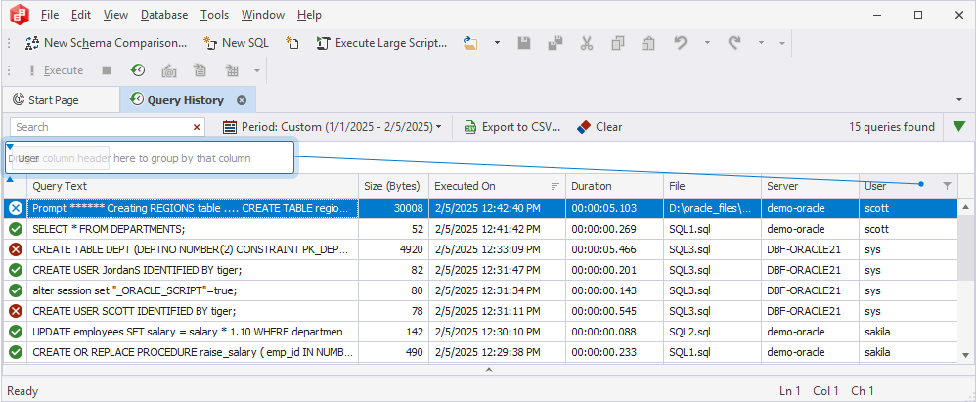Click the Cut scissors icon
Image resolution: width=976 pixels, height=402 pixels.
tap(587, 43)
